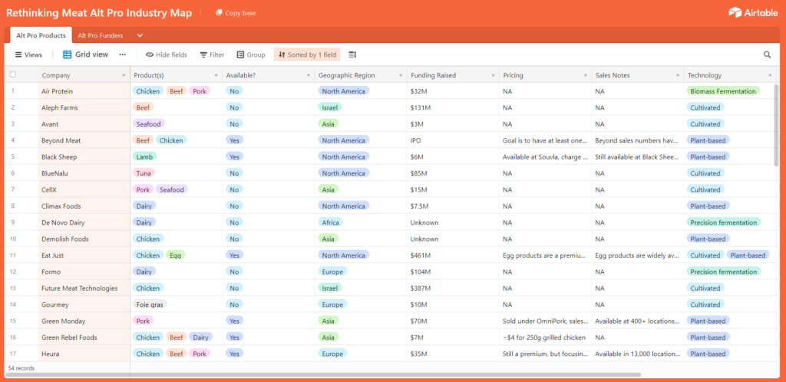Click the vertical scrollbar
786x382 pixels.
click(777, 124)
